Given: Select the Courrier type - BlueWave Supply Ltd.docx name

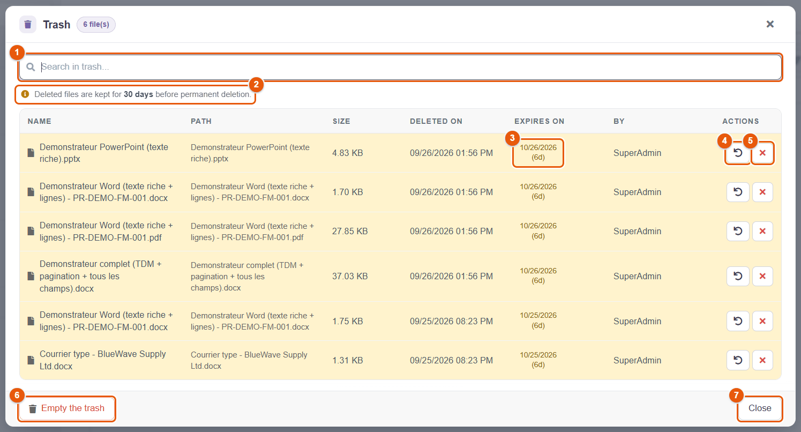Looking at the screenshot, I should [103, 360].
